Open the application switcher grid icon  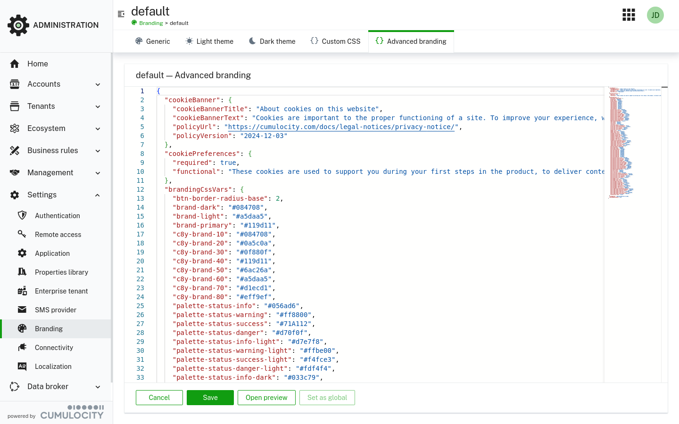629,15
